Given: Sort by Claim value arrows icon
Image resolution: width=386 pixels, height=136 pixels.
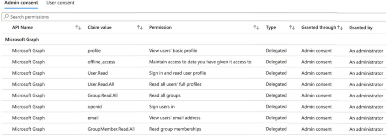Looking at the screenshot, I should click(x=140, y=28).
